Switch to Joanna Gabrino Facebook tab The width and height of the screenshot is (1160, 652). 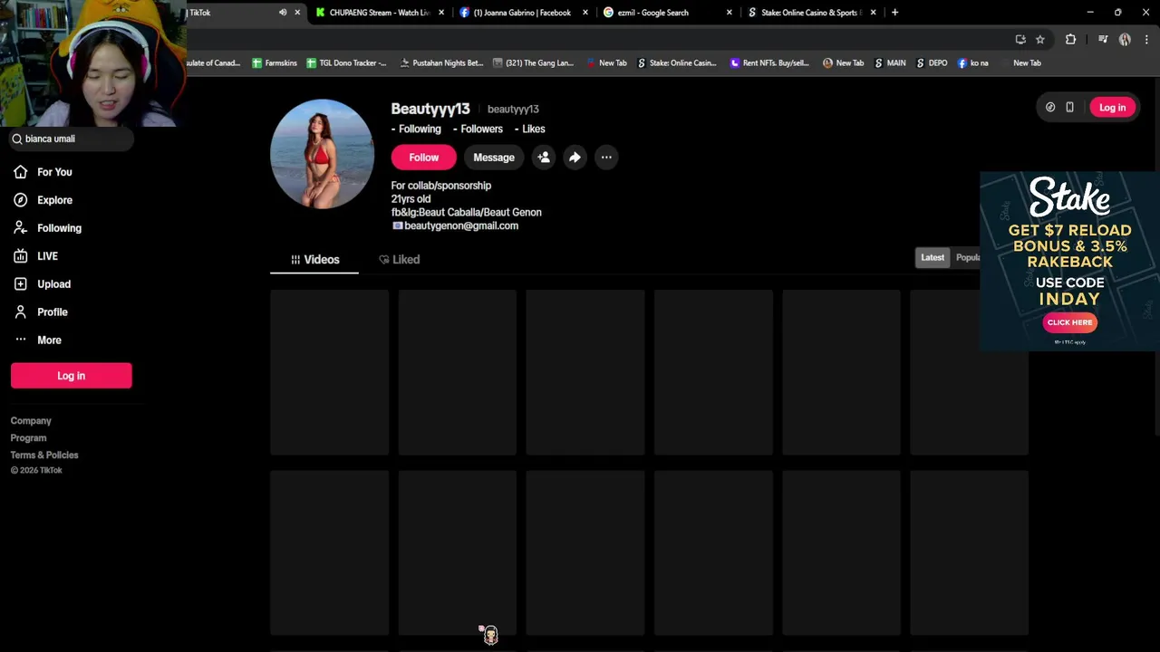point(521,13)
